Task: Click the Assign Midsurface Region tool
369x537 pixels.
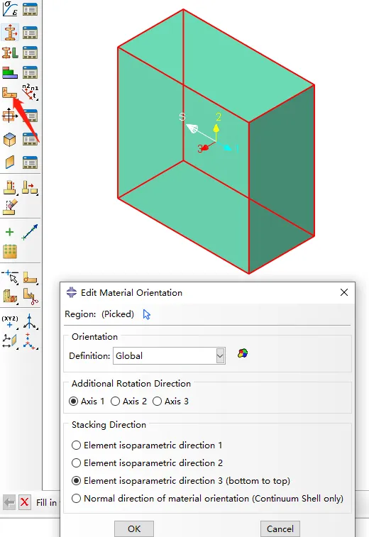Action: coord(10,188)
